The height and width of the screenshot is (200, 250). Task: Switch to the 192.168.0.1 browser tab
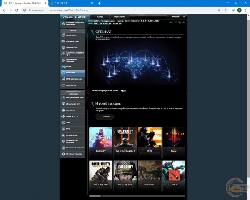[71, 3]
